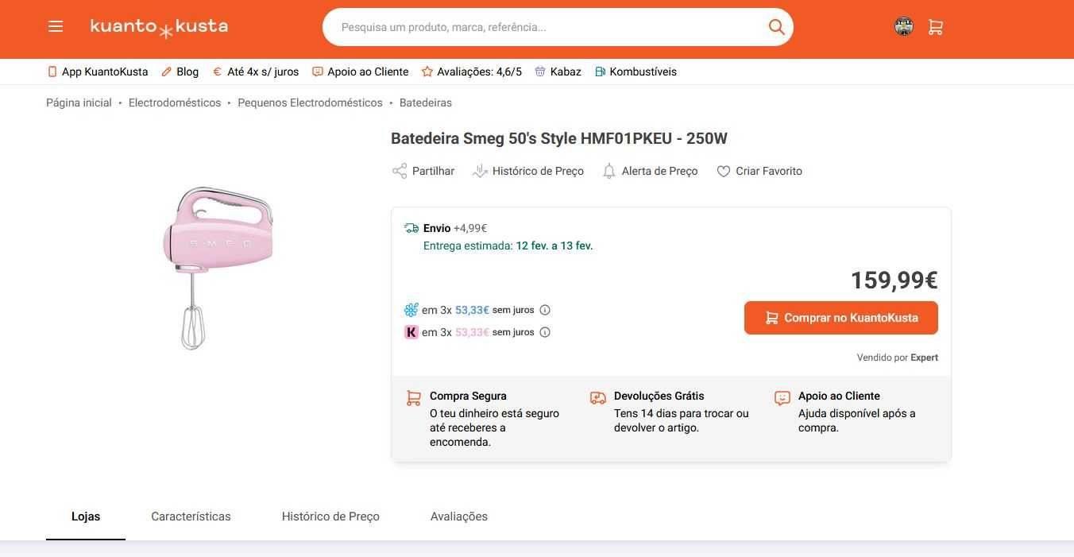Go to Batedeiras breadcrumb
This screenshot has height=557, width=1074.
click(x=426, y=103)
